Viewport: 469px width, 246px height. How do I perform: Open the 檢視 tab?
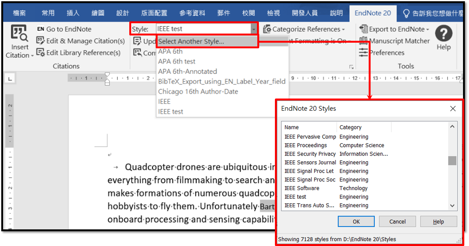point(273,13)
